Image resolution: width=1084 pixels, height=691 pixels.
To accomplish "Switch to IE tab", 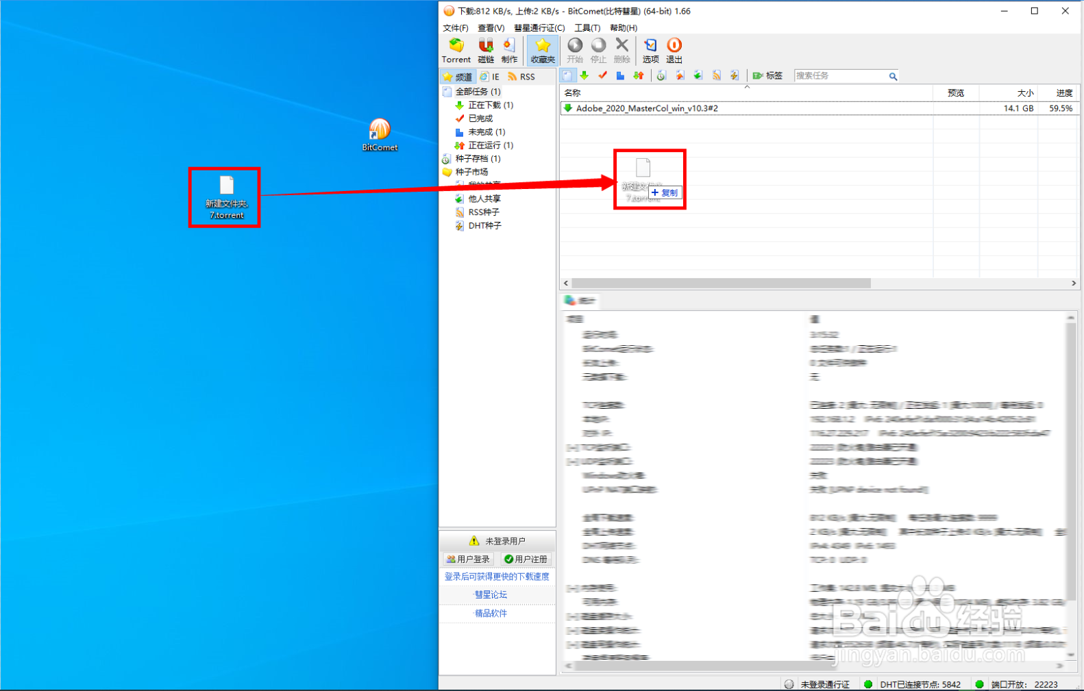I will [x=490, y=77].
